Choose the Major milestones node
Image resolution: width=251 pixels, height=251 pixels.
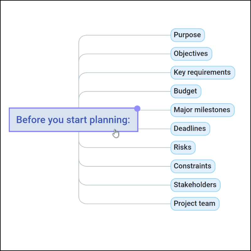click(x=202, y=110)
